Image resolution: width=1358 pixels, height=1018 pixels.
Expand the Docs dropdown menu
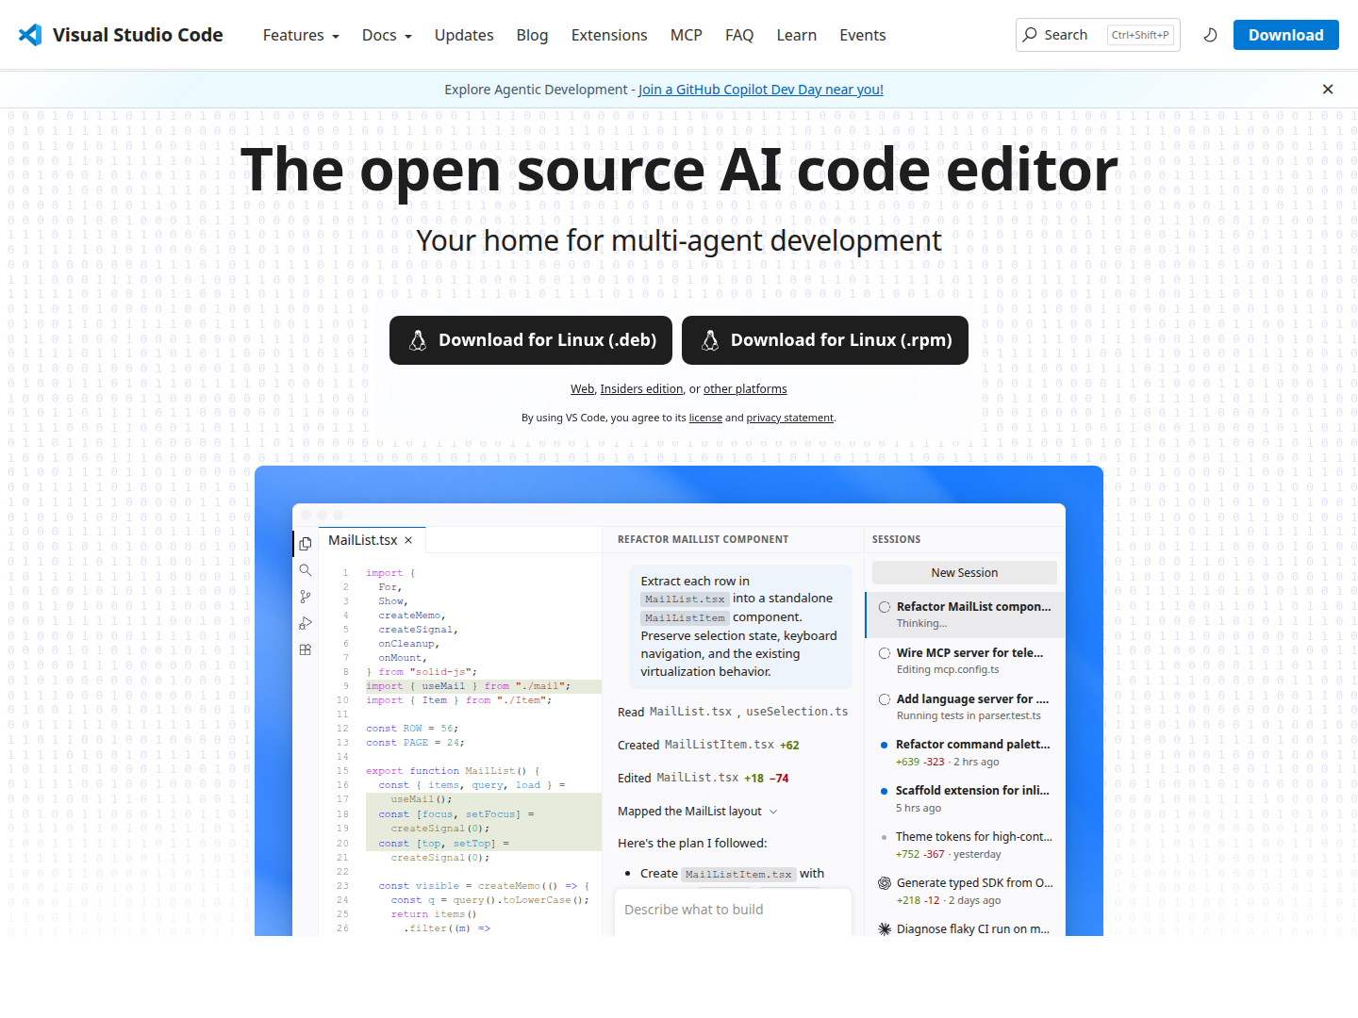pyautogui.click(x=387, y=35)
